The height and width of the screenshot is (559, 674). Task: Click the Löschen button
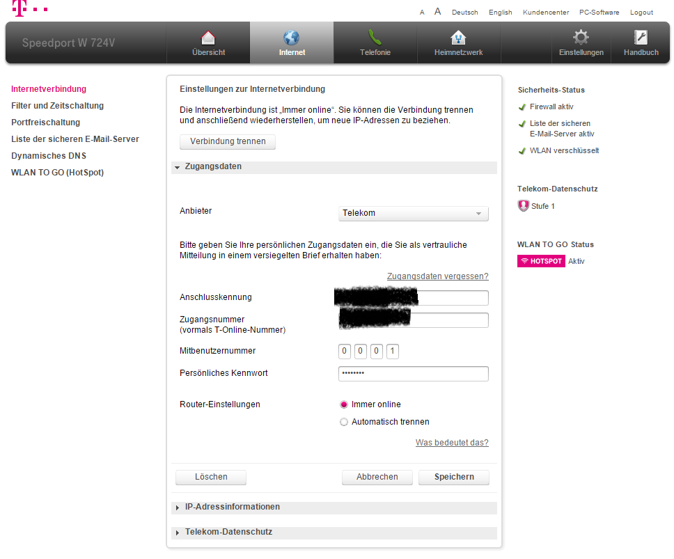point(211,477)
